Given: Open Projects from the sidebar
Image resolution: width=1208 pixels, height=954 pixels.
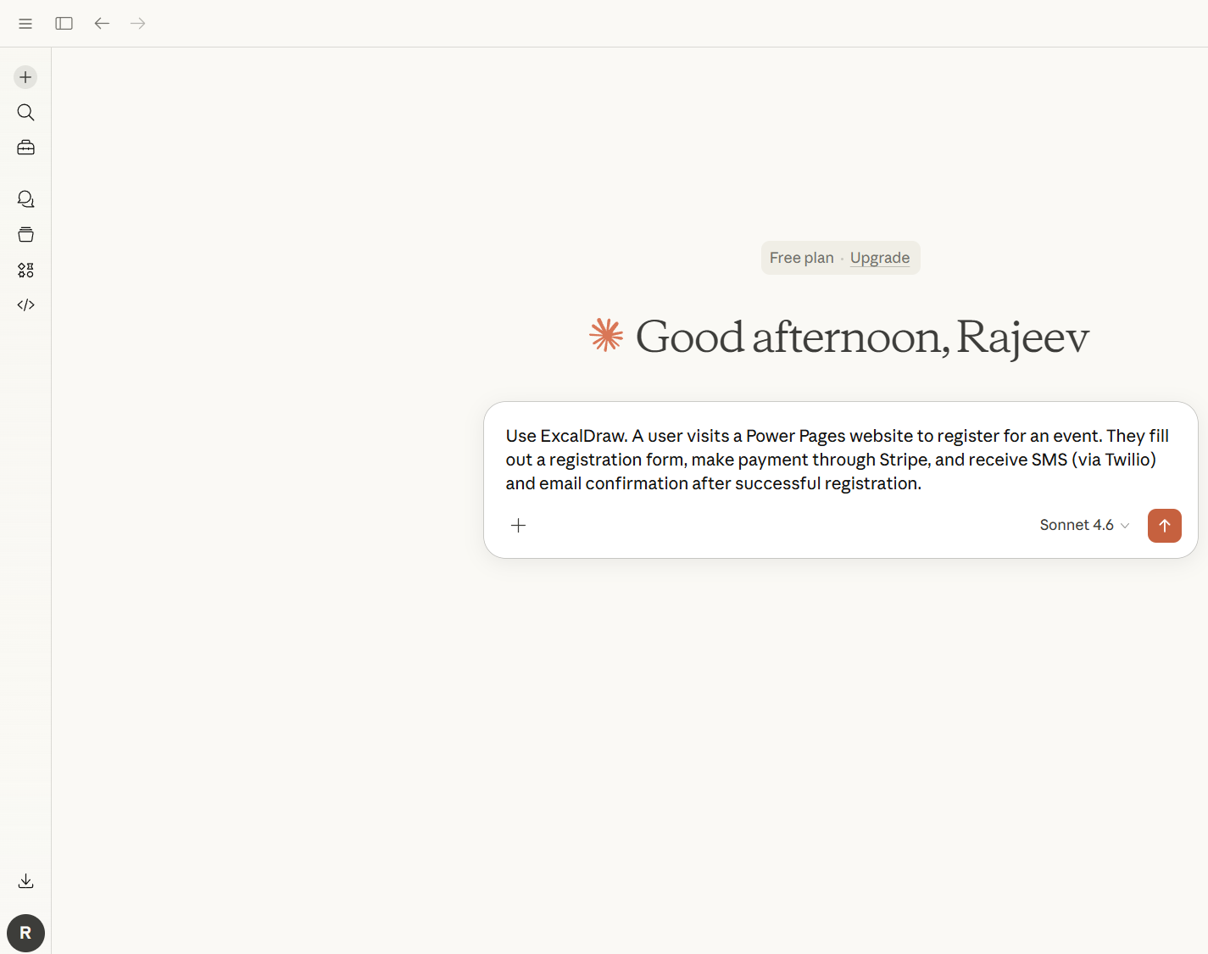Looking at the screenshot, I should (x=25, y=235).
